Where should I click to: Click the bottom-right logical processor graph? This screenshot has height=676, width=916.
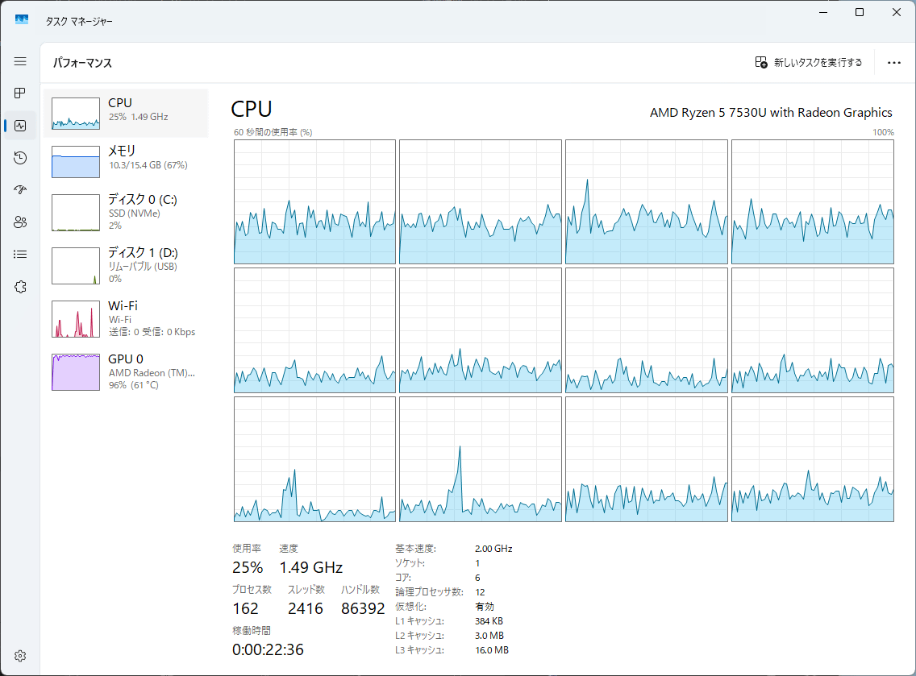(812, 459)
